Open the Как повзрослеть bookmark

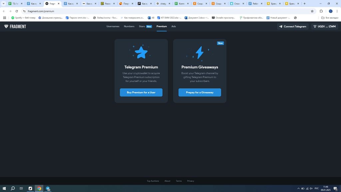click(x=132, y=18)
